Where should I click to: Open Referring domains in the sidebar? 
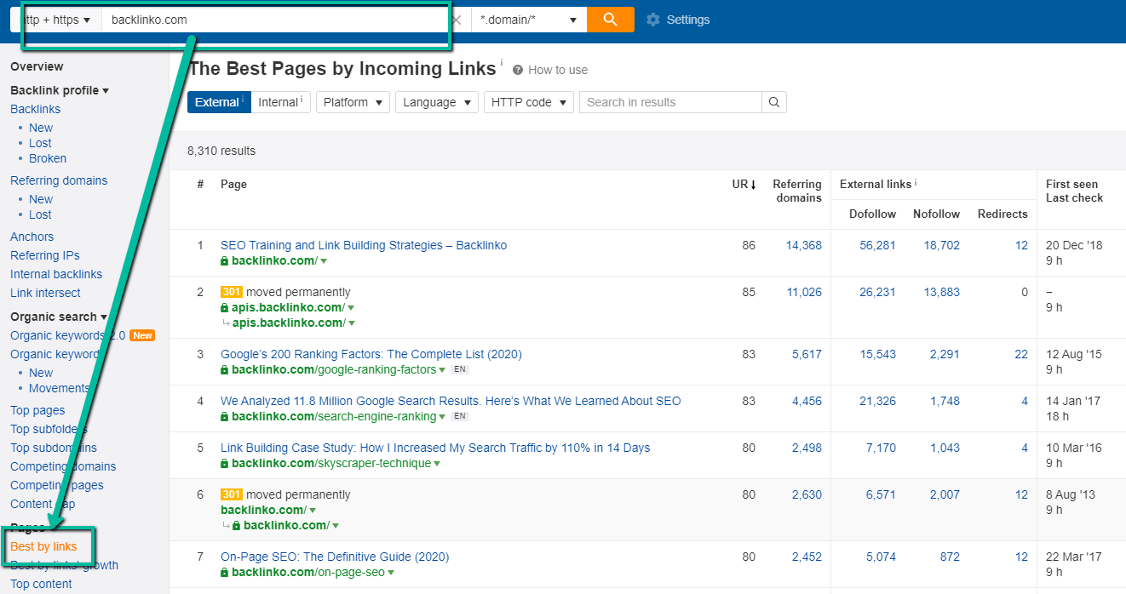(59, 180)
